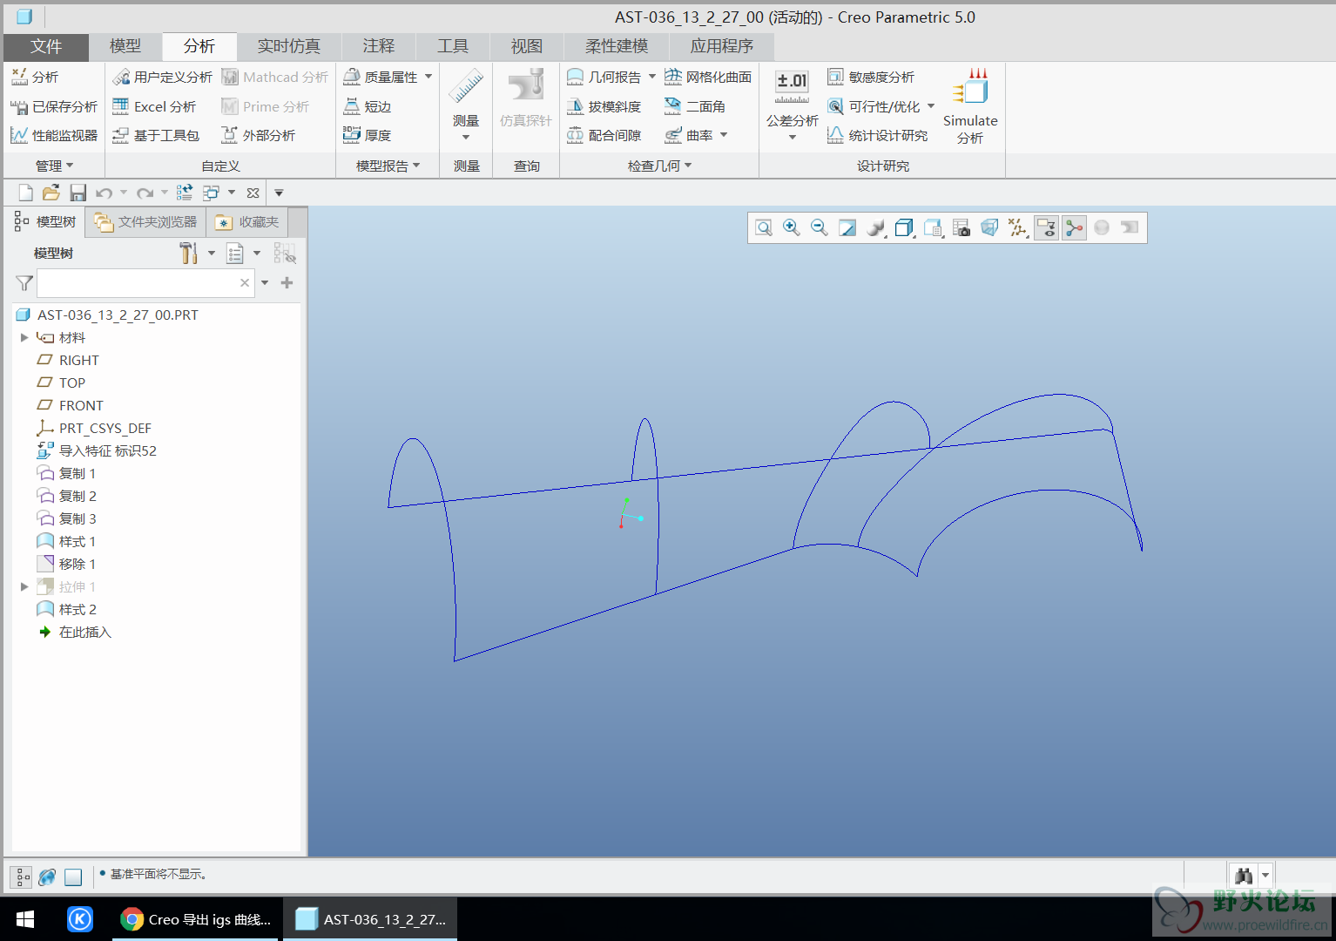Click the 质量属性 button
Viewport: 1336px width, 941px height.
click(x=381, y=78)
